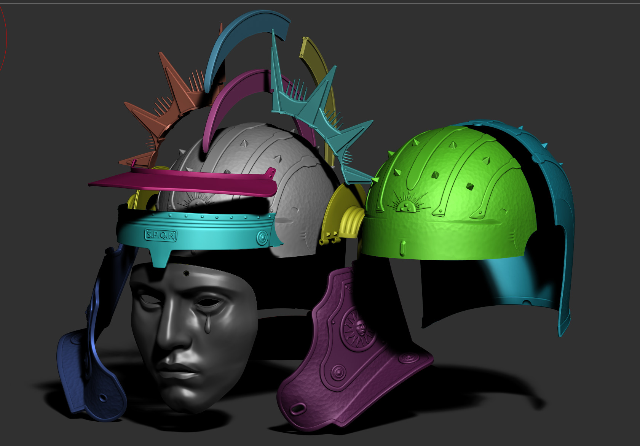Click the teardrop on the mask's cheek

click(x=207, y=323)
